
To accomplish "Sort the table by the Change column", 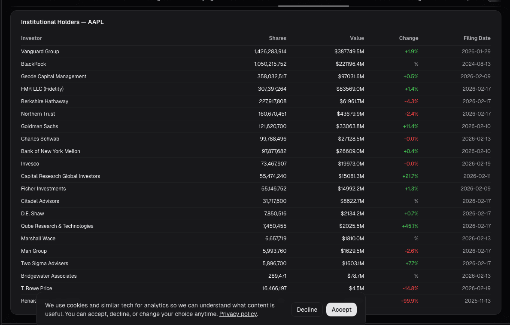I will coord(408,38).
